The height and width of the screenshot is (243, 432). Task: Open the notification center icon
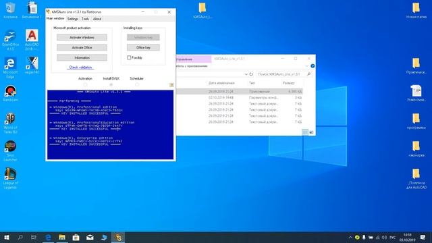423,237
